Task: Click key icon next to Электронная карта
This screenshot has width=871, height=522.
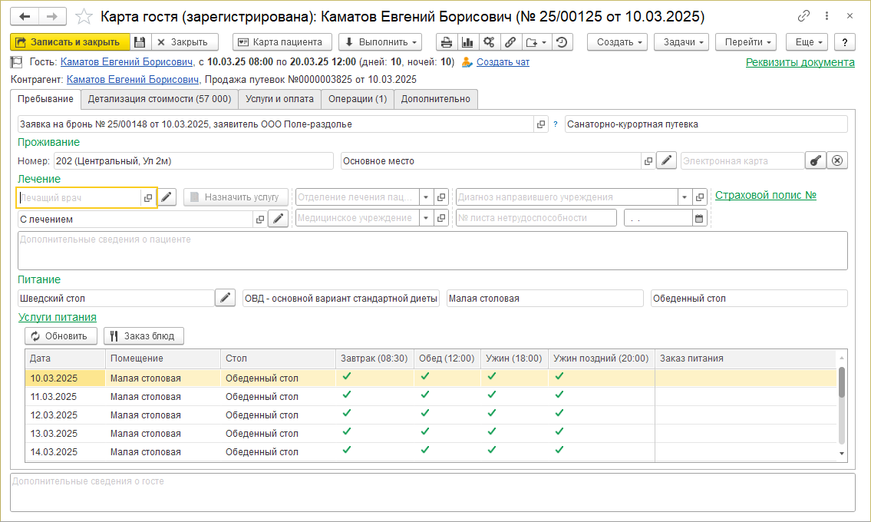Action: tap(816, 160)
